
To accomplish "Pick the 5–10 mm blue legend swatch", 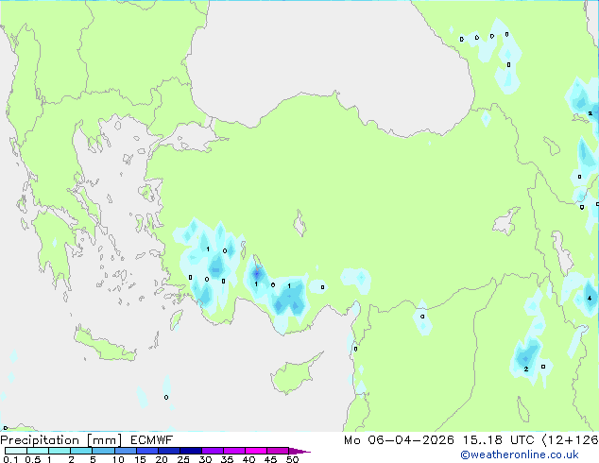I will pos(103,451).
